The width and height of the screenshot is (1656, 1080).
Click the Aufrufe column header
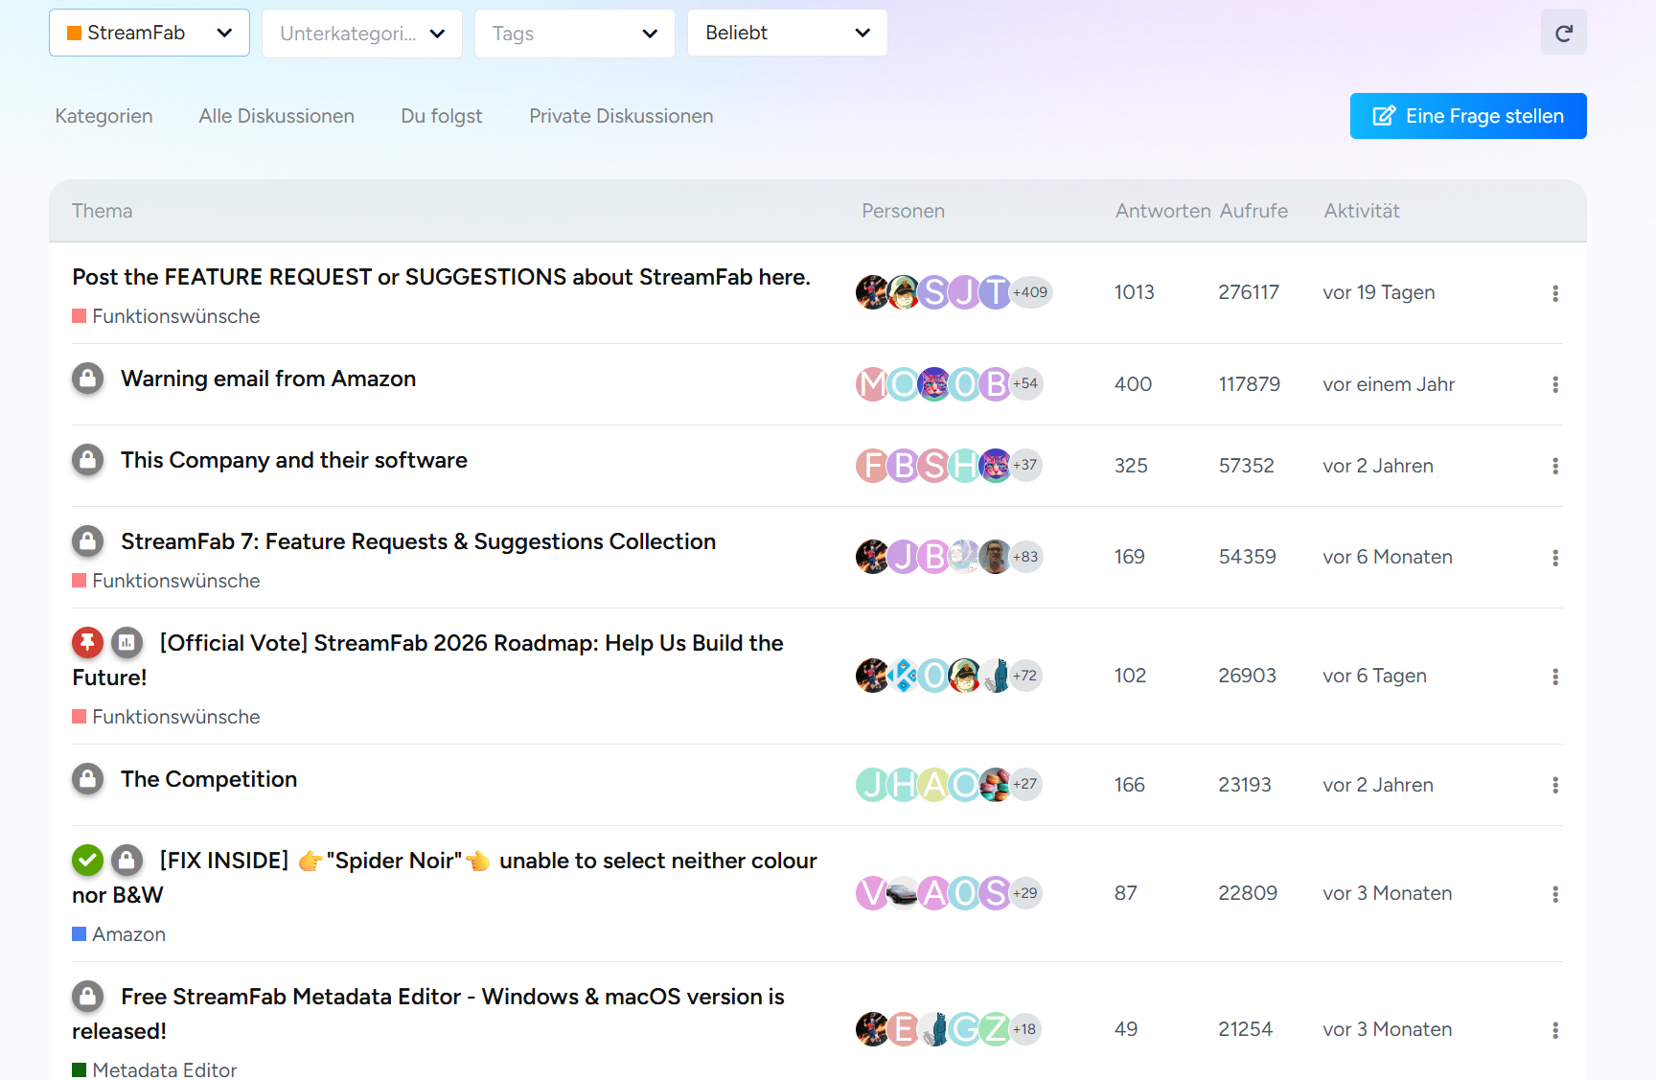tap(1253, 211)
